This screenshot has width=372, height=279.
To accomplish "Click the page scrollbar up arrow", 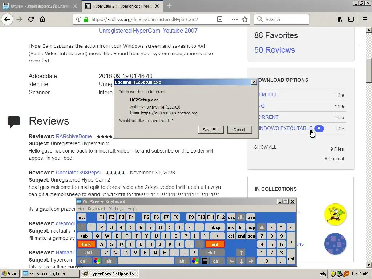I will coord(369,30).
